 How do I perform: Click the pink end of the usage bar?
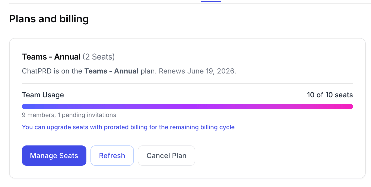tap(347, 106)
